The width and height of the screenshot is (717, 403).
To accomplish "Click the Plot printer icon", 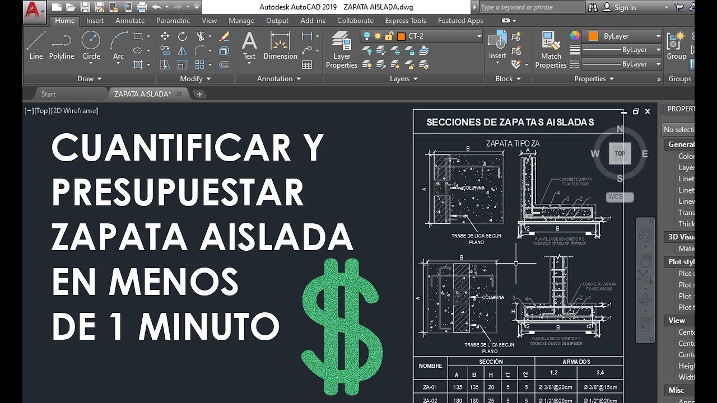I will click(142, 7).
